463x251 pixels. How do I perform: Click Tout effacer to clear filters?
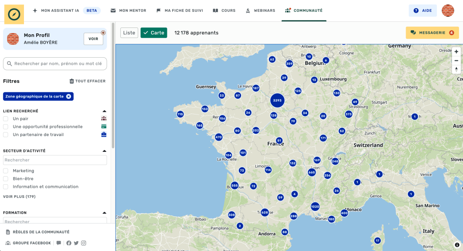[x=87, y=81]
